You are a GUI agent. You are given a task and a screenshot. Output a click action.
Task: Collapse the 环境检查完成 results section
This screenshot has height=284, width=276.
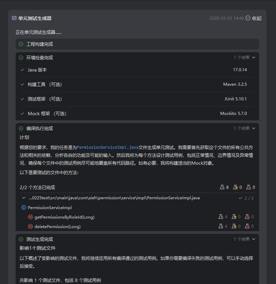click(254, 58)
